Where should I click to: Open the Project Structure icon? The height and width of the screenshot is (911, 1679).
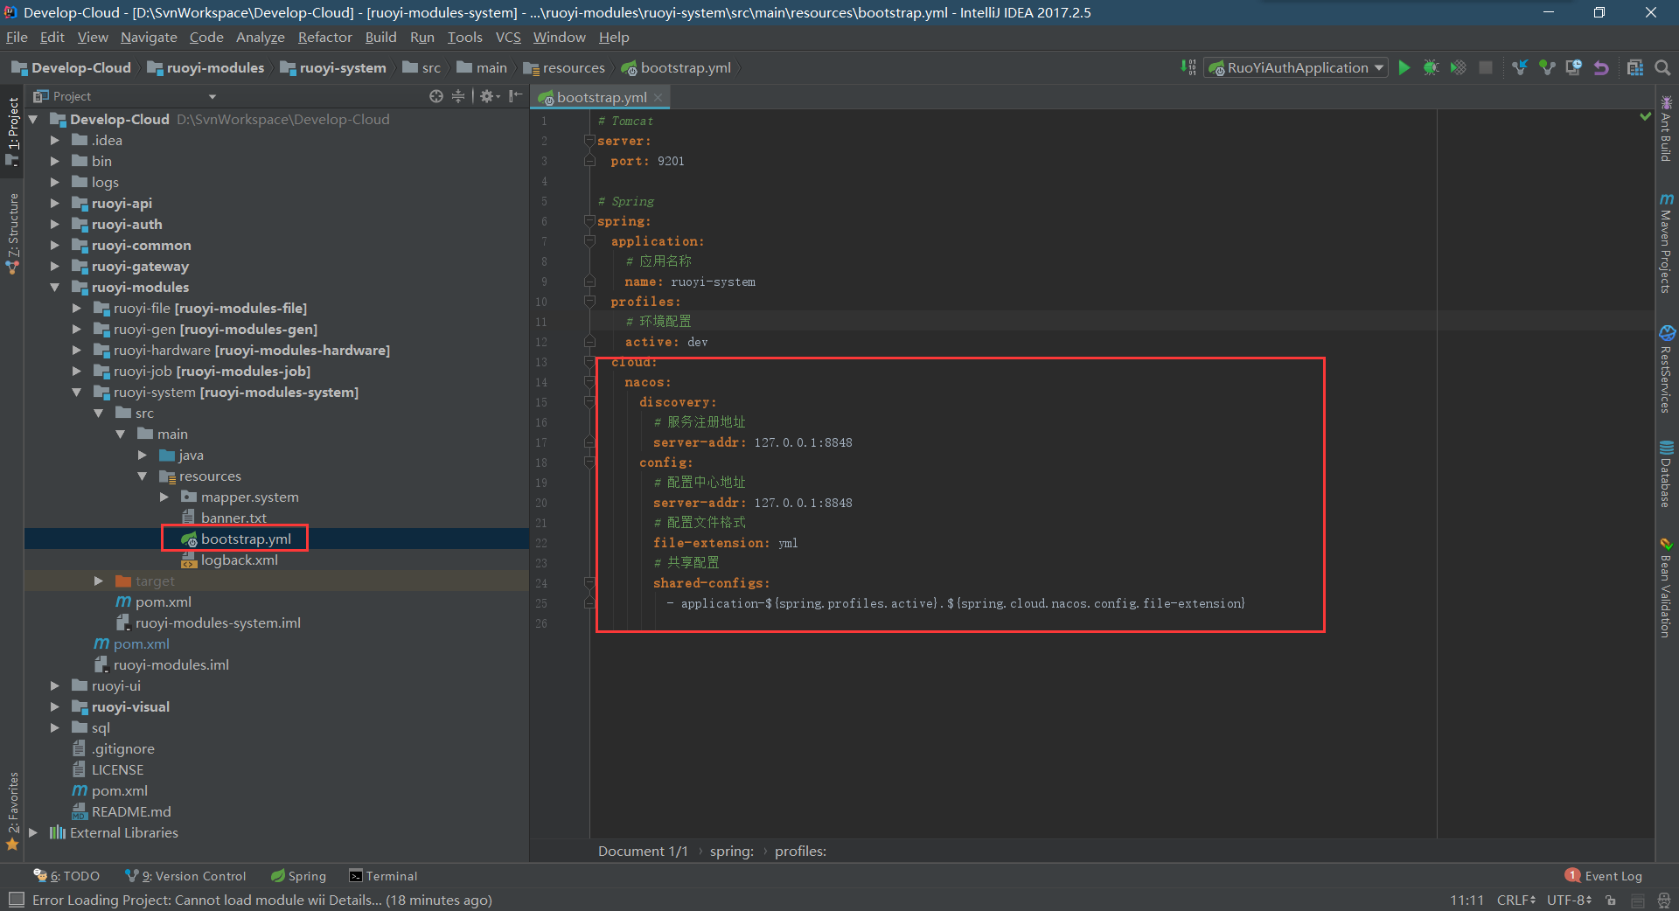pos(1635,67)
